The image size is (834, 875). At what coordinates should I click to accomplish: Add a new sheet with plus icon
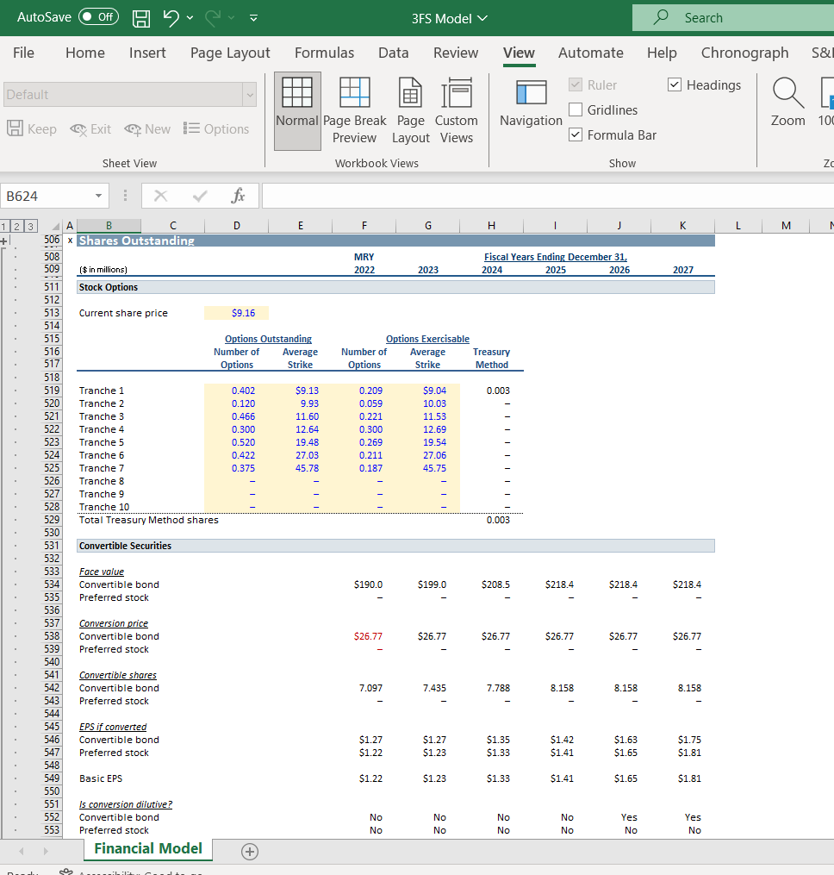tap(249, 852)
